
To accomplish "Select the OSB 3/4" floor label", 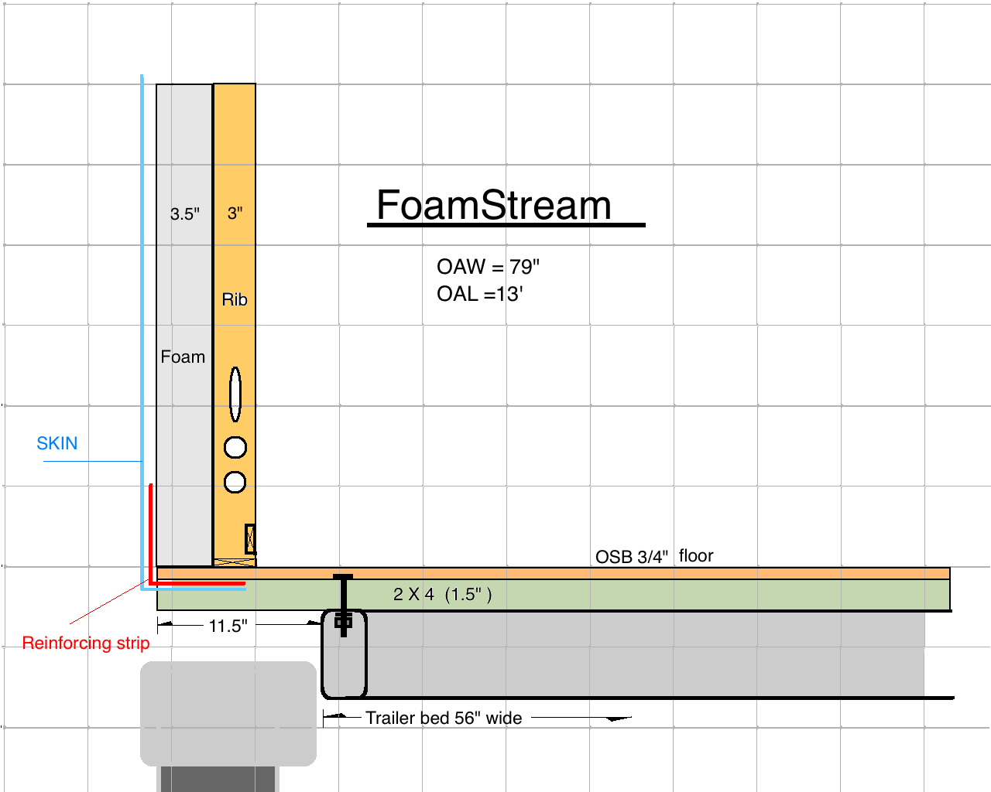I will point(654,556).
